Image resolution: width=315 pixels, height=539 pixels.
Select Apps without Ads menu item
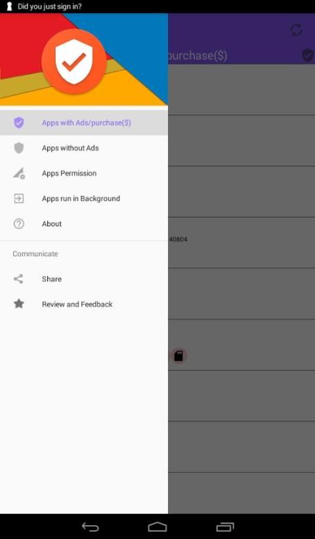point(84,148)
